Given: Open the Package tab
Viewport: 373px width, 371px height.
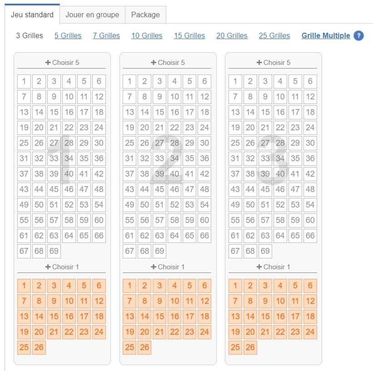Looking at the screenshot, I should (145, 15).
